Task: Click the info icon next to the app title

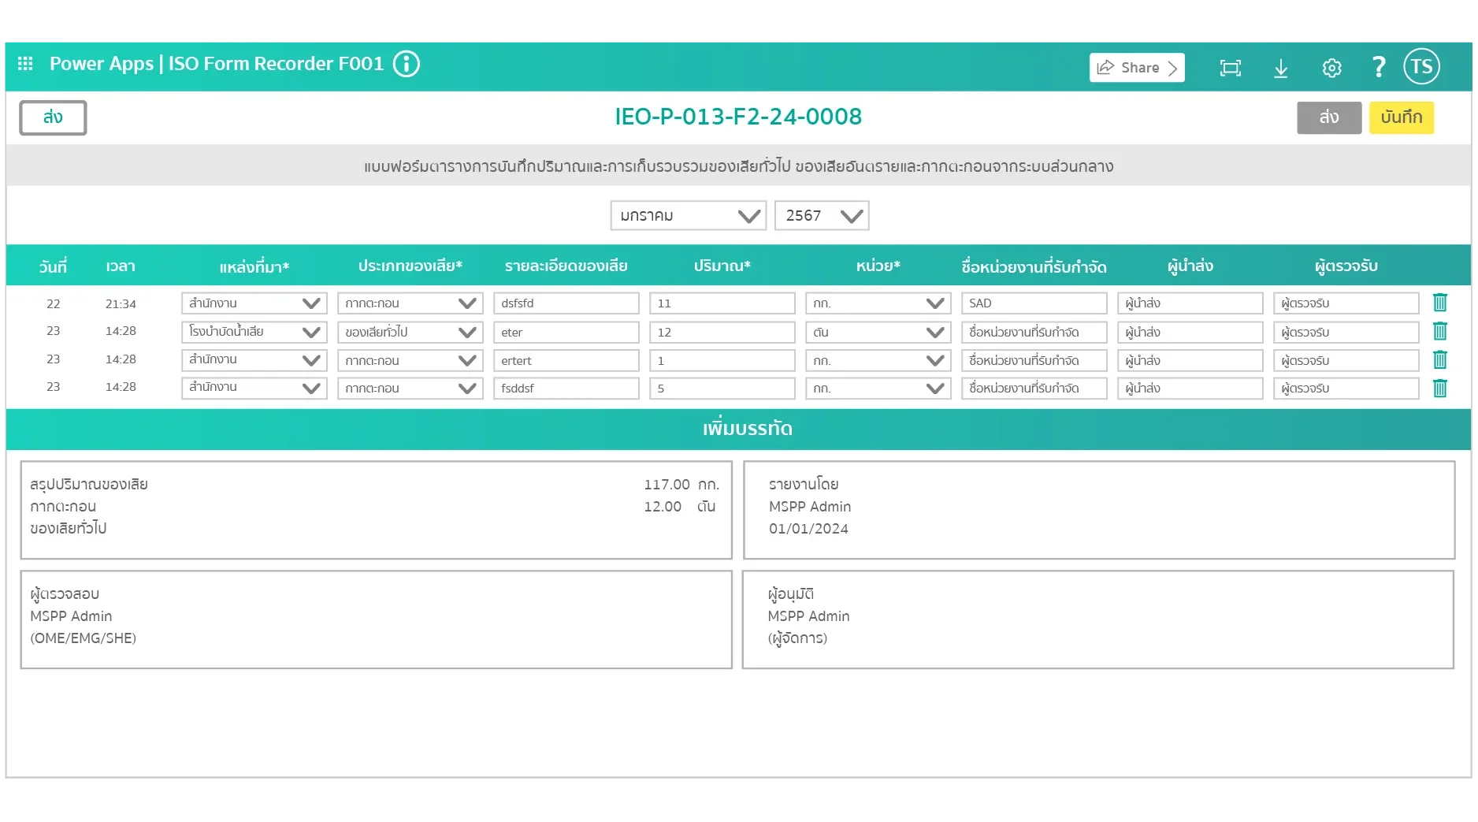Action: point(407,64)
